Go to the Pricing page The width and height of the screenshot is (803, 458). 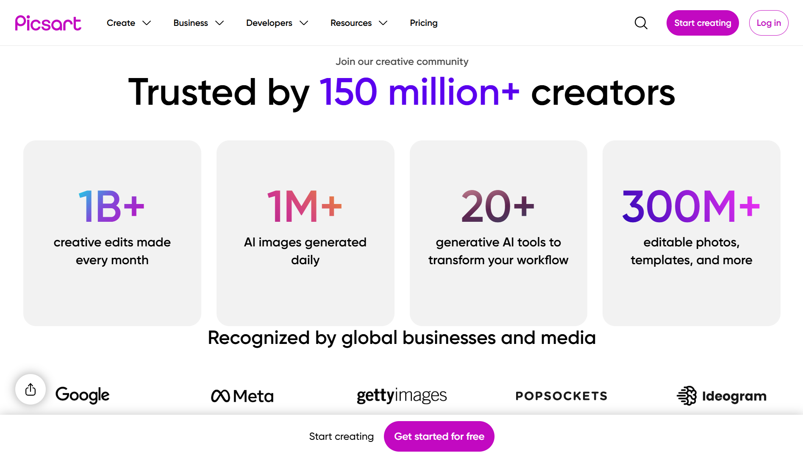click(423, 23)
